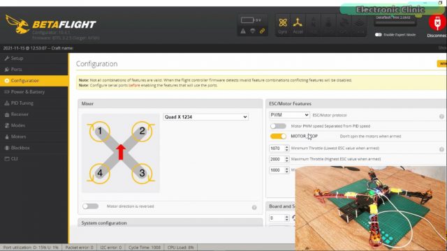Click motor 4 circle in mixer diagram
This screenshot has width=447, height=251.
click(x=99, y=173)
